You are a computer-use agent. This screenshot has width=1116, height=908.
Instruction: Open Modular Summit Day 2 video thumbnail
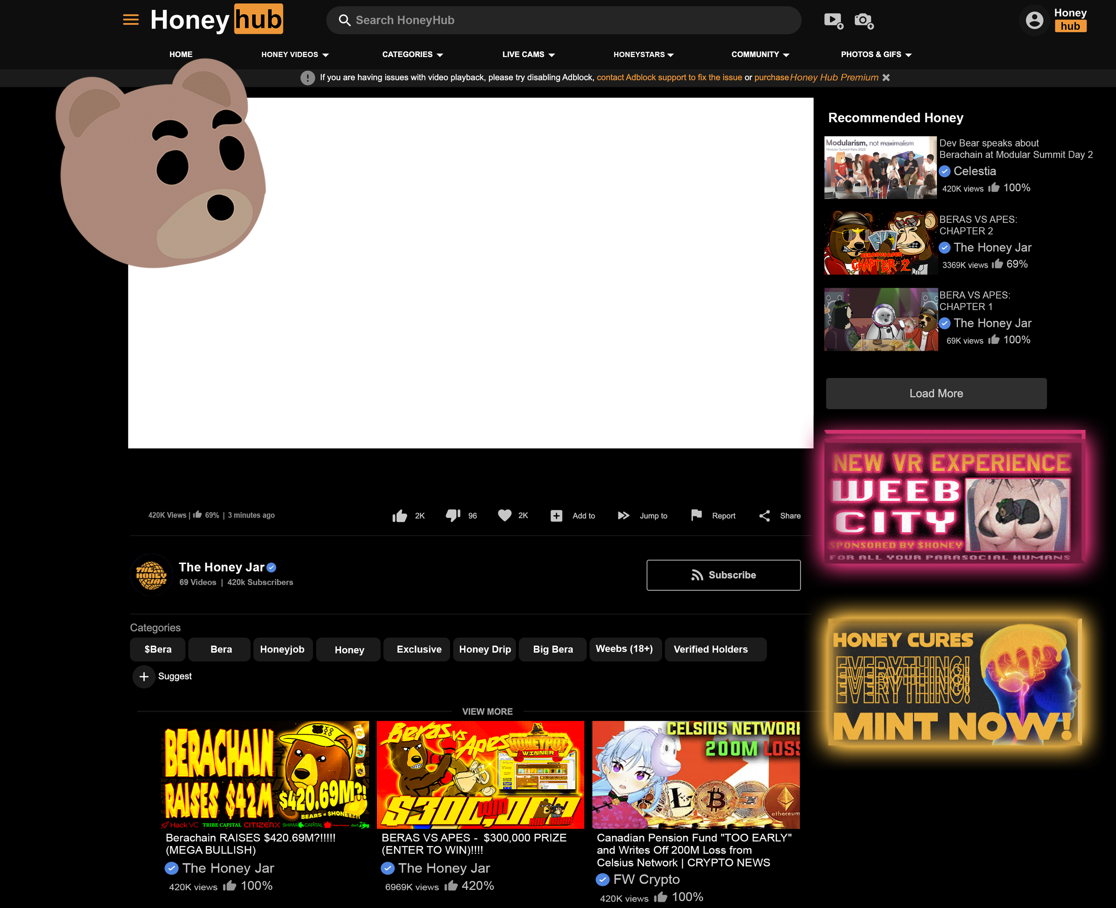click(x=881, y=167)
